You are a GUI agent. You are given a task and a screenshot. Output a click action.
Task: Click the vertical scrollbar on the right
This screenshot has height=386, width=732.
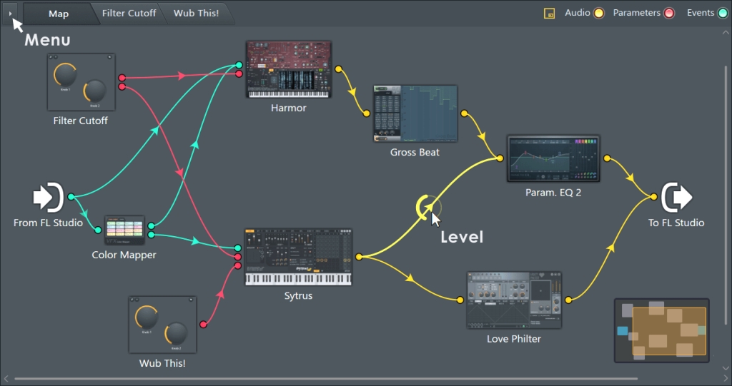tap(726, 195)
